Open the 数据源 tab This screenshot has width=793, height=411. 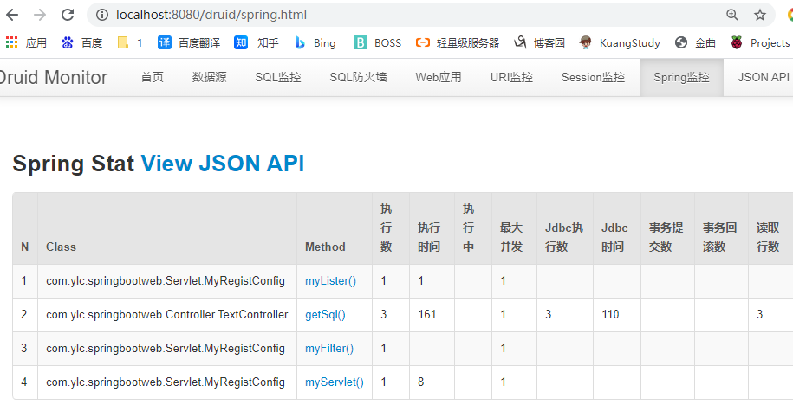[210, 77]
